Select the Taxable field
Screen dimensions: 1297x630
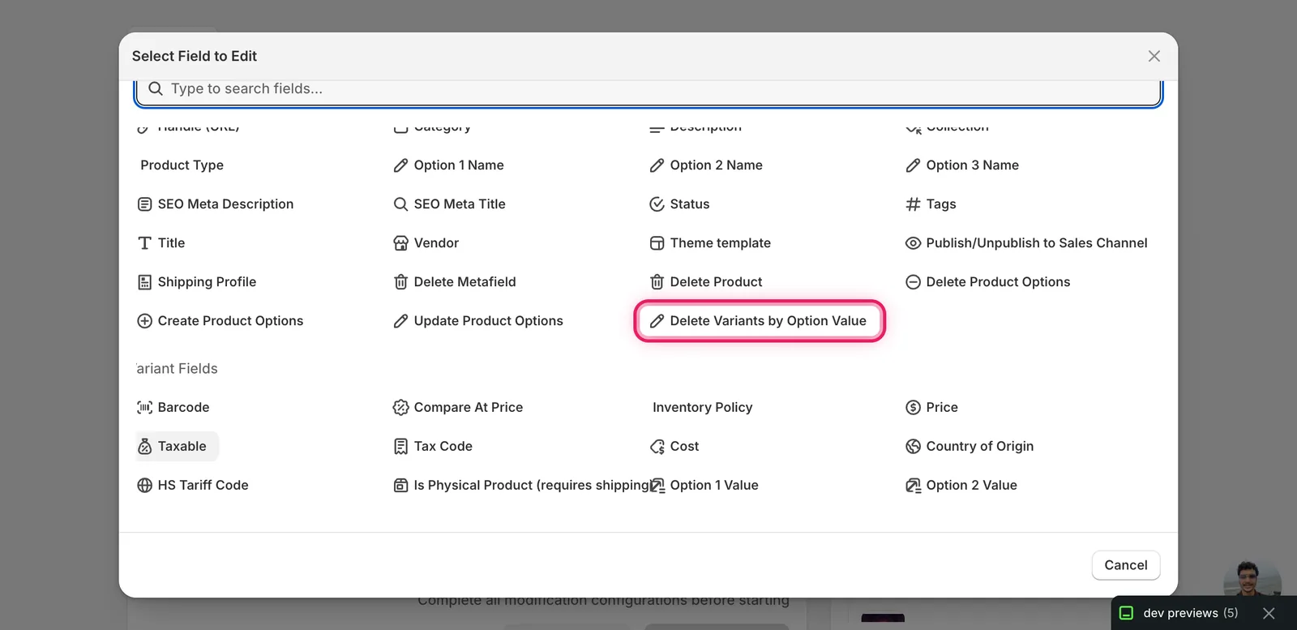[x=177, y=446]
